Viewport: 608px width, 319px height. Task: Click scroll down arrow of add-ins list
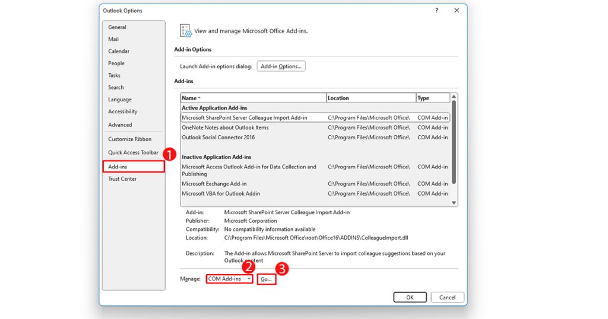point(454,203)
